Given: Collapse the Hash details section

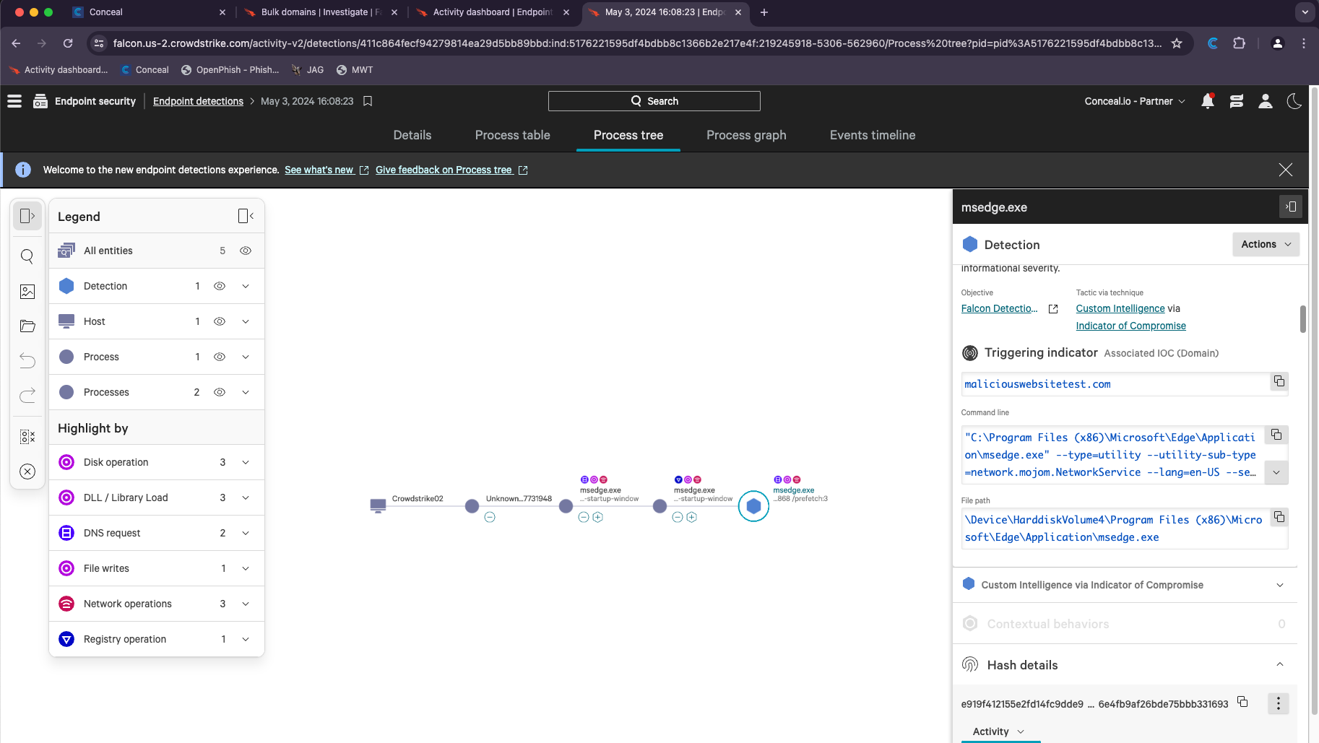Looking at the screenshot, I should (1279, 664).
